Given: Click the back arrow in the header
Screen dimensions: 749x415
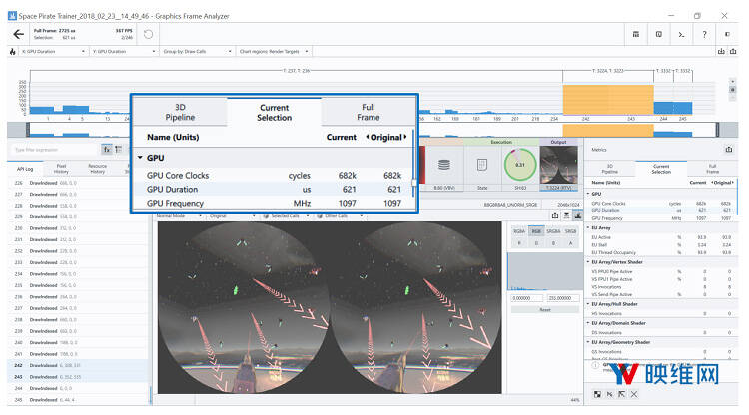Looking at the screenshot, I should coord(18,34).
